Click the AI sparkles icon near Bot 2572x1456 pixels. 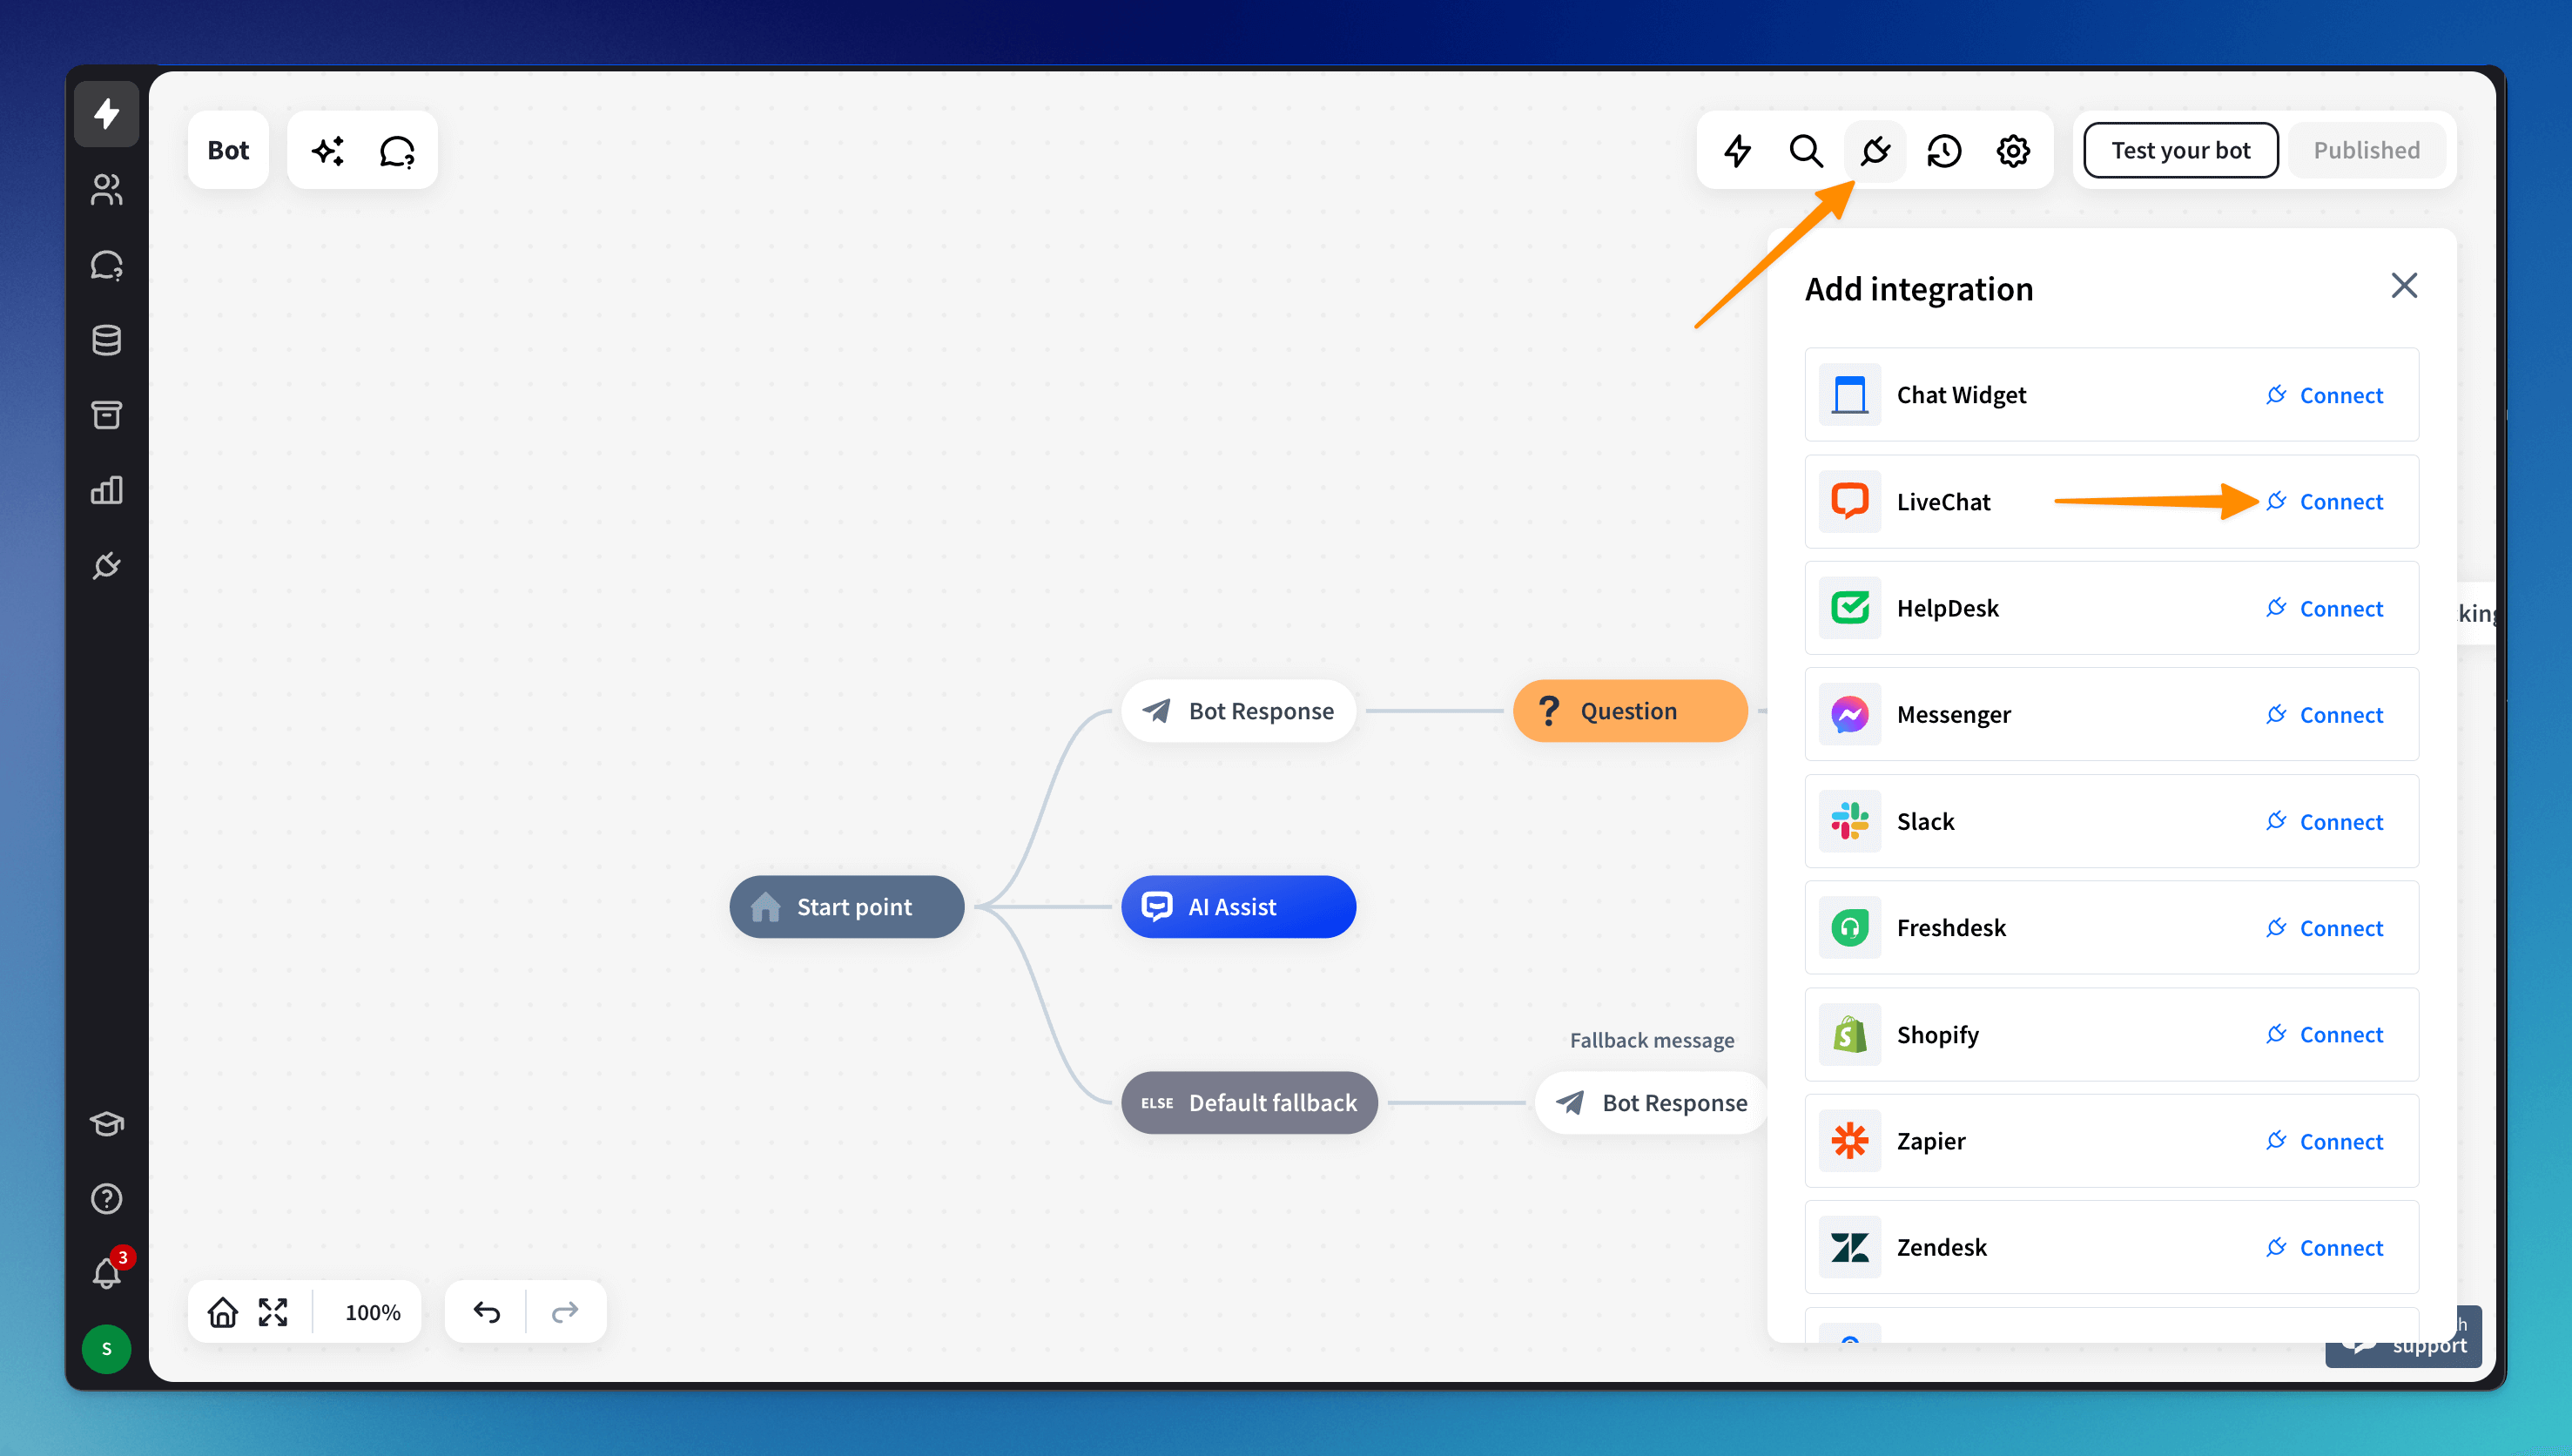coord(328,151)
